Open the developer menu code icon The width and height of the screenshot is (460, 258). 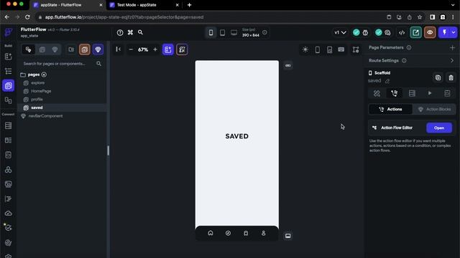402,32
